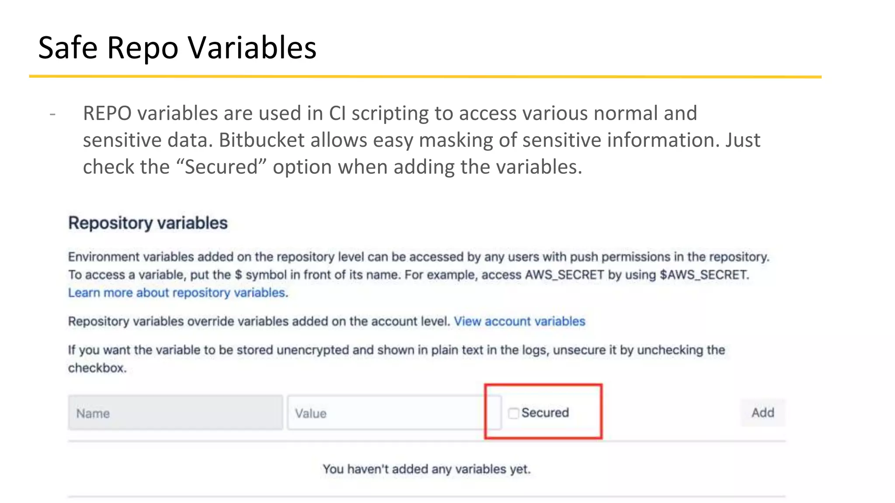This screenshot has width=895, height=503.
Task: Select the Safe Repo Variables slide title
Action: [x=177, y=47]
